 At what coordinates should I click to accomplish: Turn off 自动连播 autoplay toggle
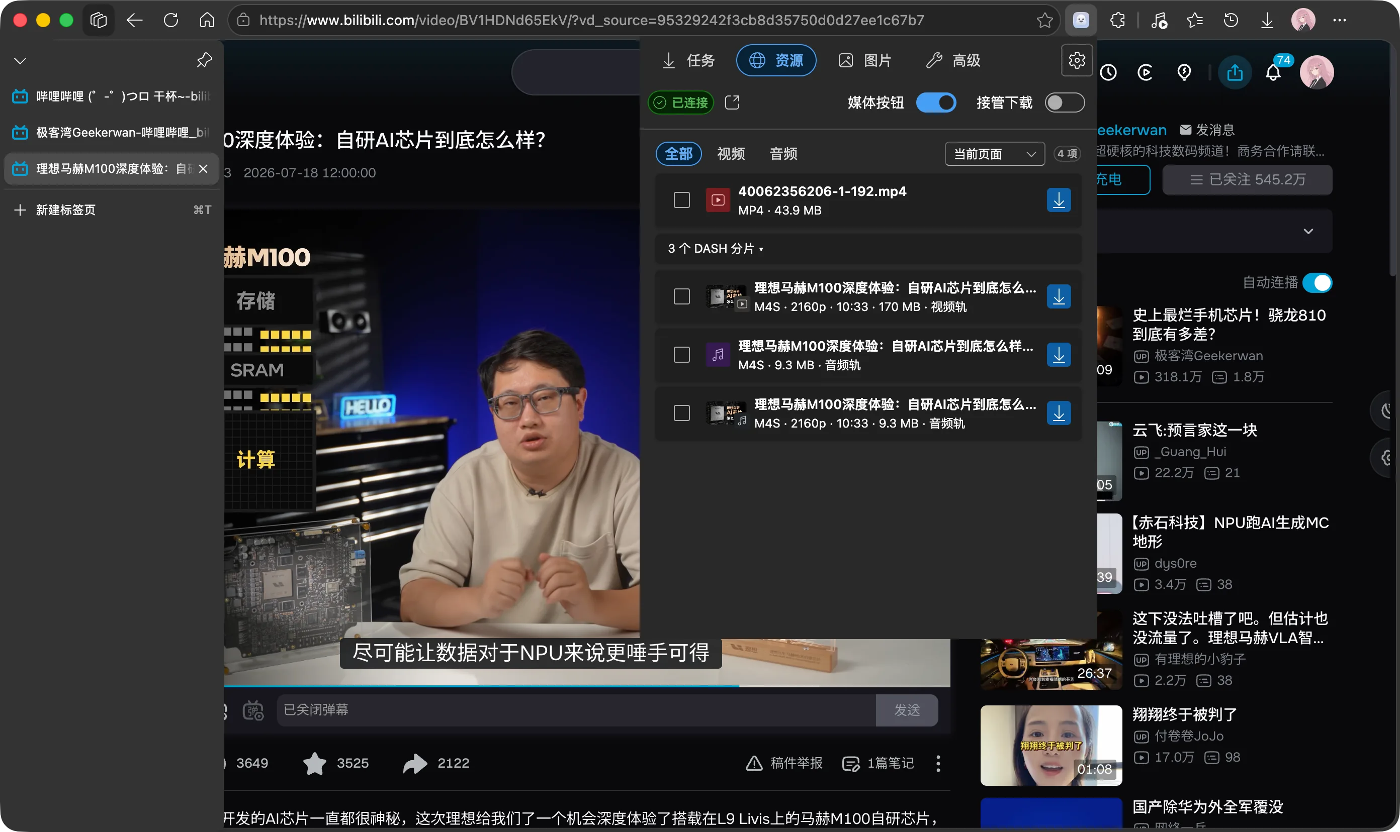(x=1317, y=282)
